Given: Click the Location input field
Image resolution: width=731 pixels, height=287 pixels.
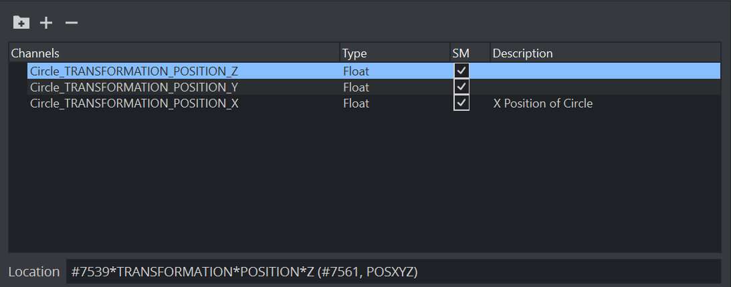Looking at the screenshot, I should [393, 272].
